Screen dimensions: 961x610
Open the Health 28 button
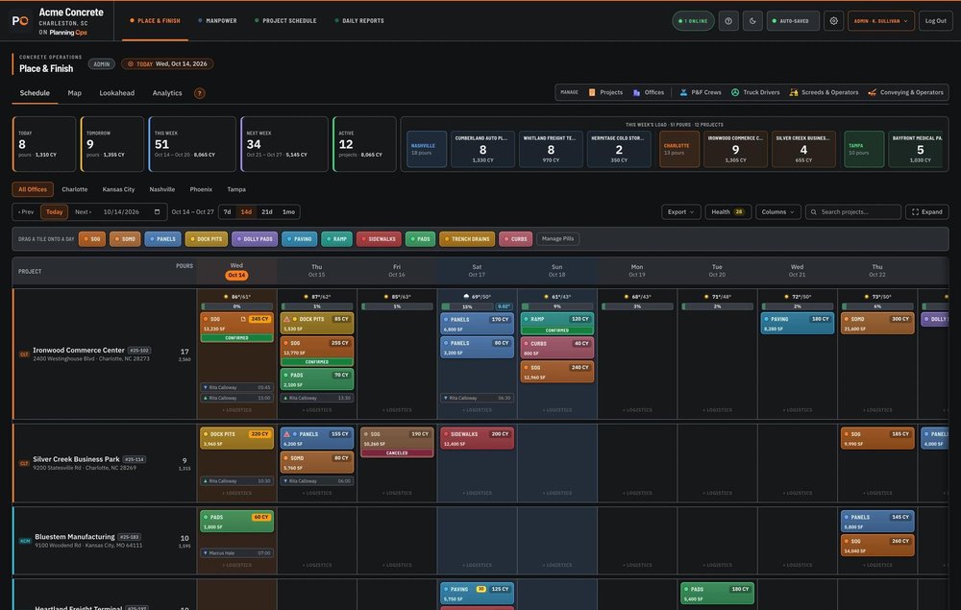point(727,212)
